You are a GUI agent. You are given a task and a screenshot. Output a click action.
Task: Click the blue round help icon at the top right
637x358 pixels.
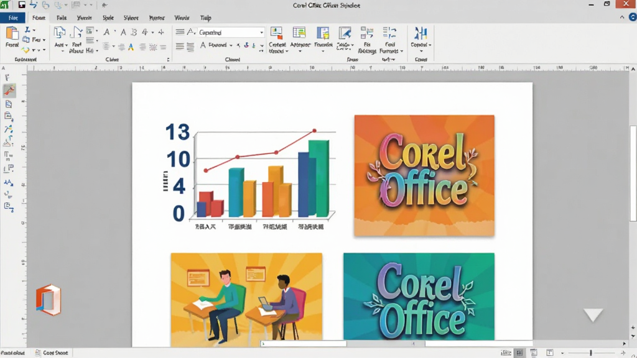(633, 17)
